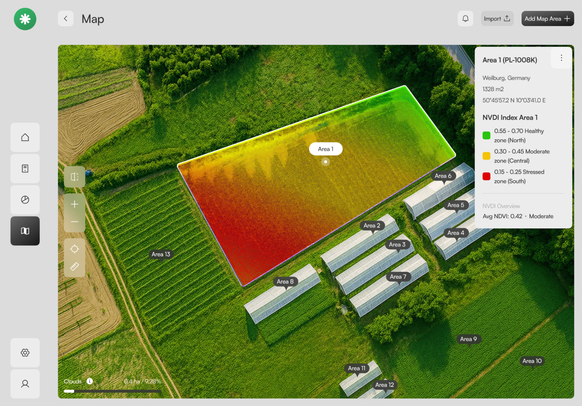Click the green Healthy zone swatch
Screen dimensions: 582x406
486,136
